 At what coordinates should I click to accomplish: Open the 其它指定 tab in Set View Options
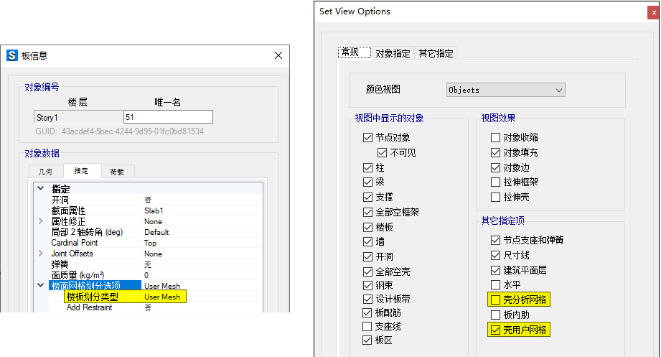436,53
